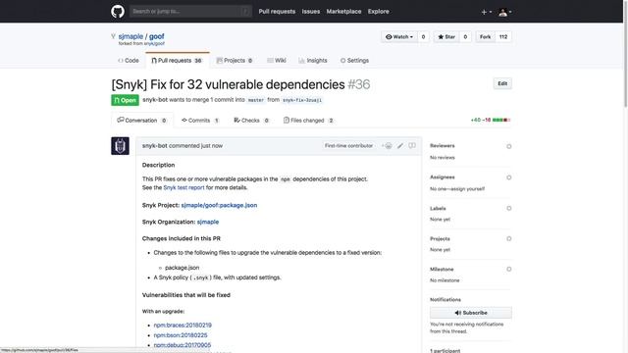Click the green Open status badge
This screenshot has width=628, height=353.
125,100
